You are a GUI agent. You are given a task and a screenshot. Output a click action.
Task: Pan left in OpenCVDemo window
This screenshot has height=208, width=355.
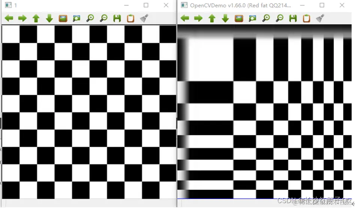tap(185, 18)
